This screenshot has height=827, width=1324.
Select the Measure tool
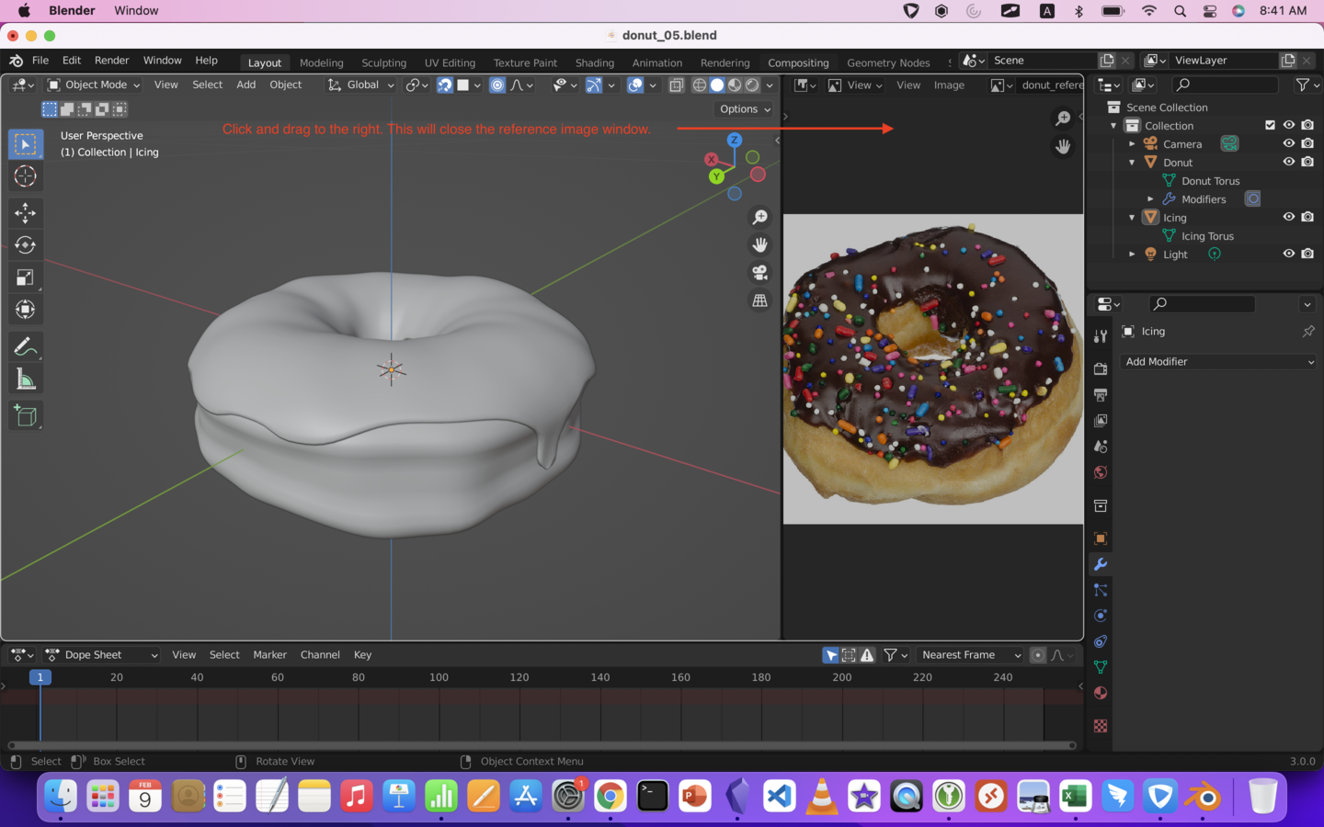pos(25,380)
